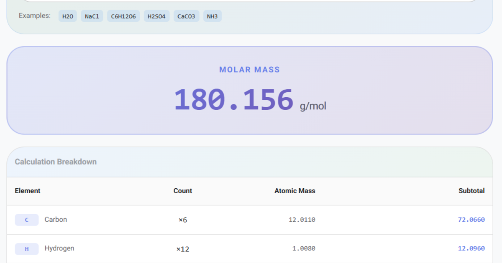This screenshot has height=263, width=502.
Task: Click the Carbon atomic mass 12.0110 value
Action: point(301,220)
